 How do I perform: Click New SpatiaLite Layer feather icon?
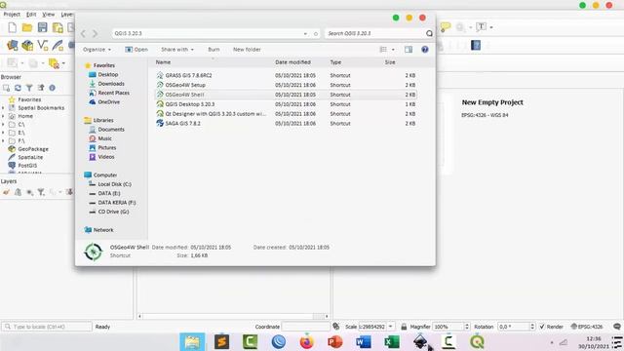coord(58,46)
